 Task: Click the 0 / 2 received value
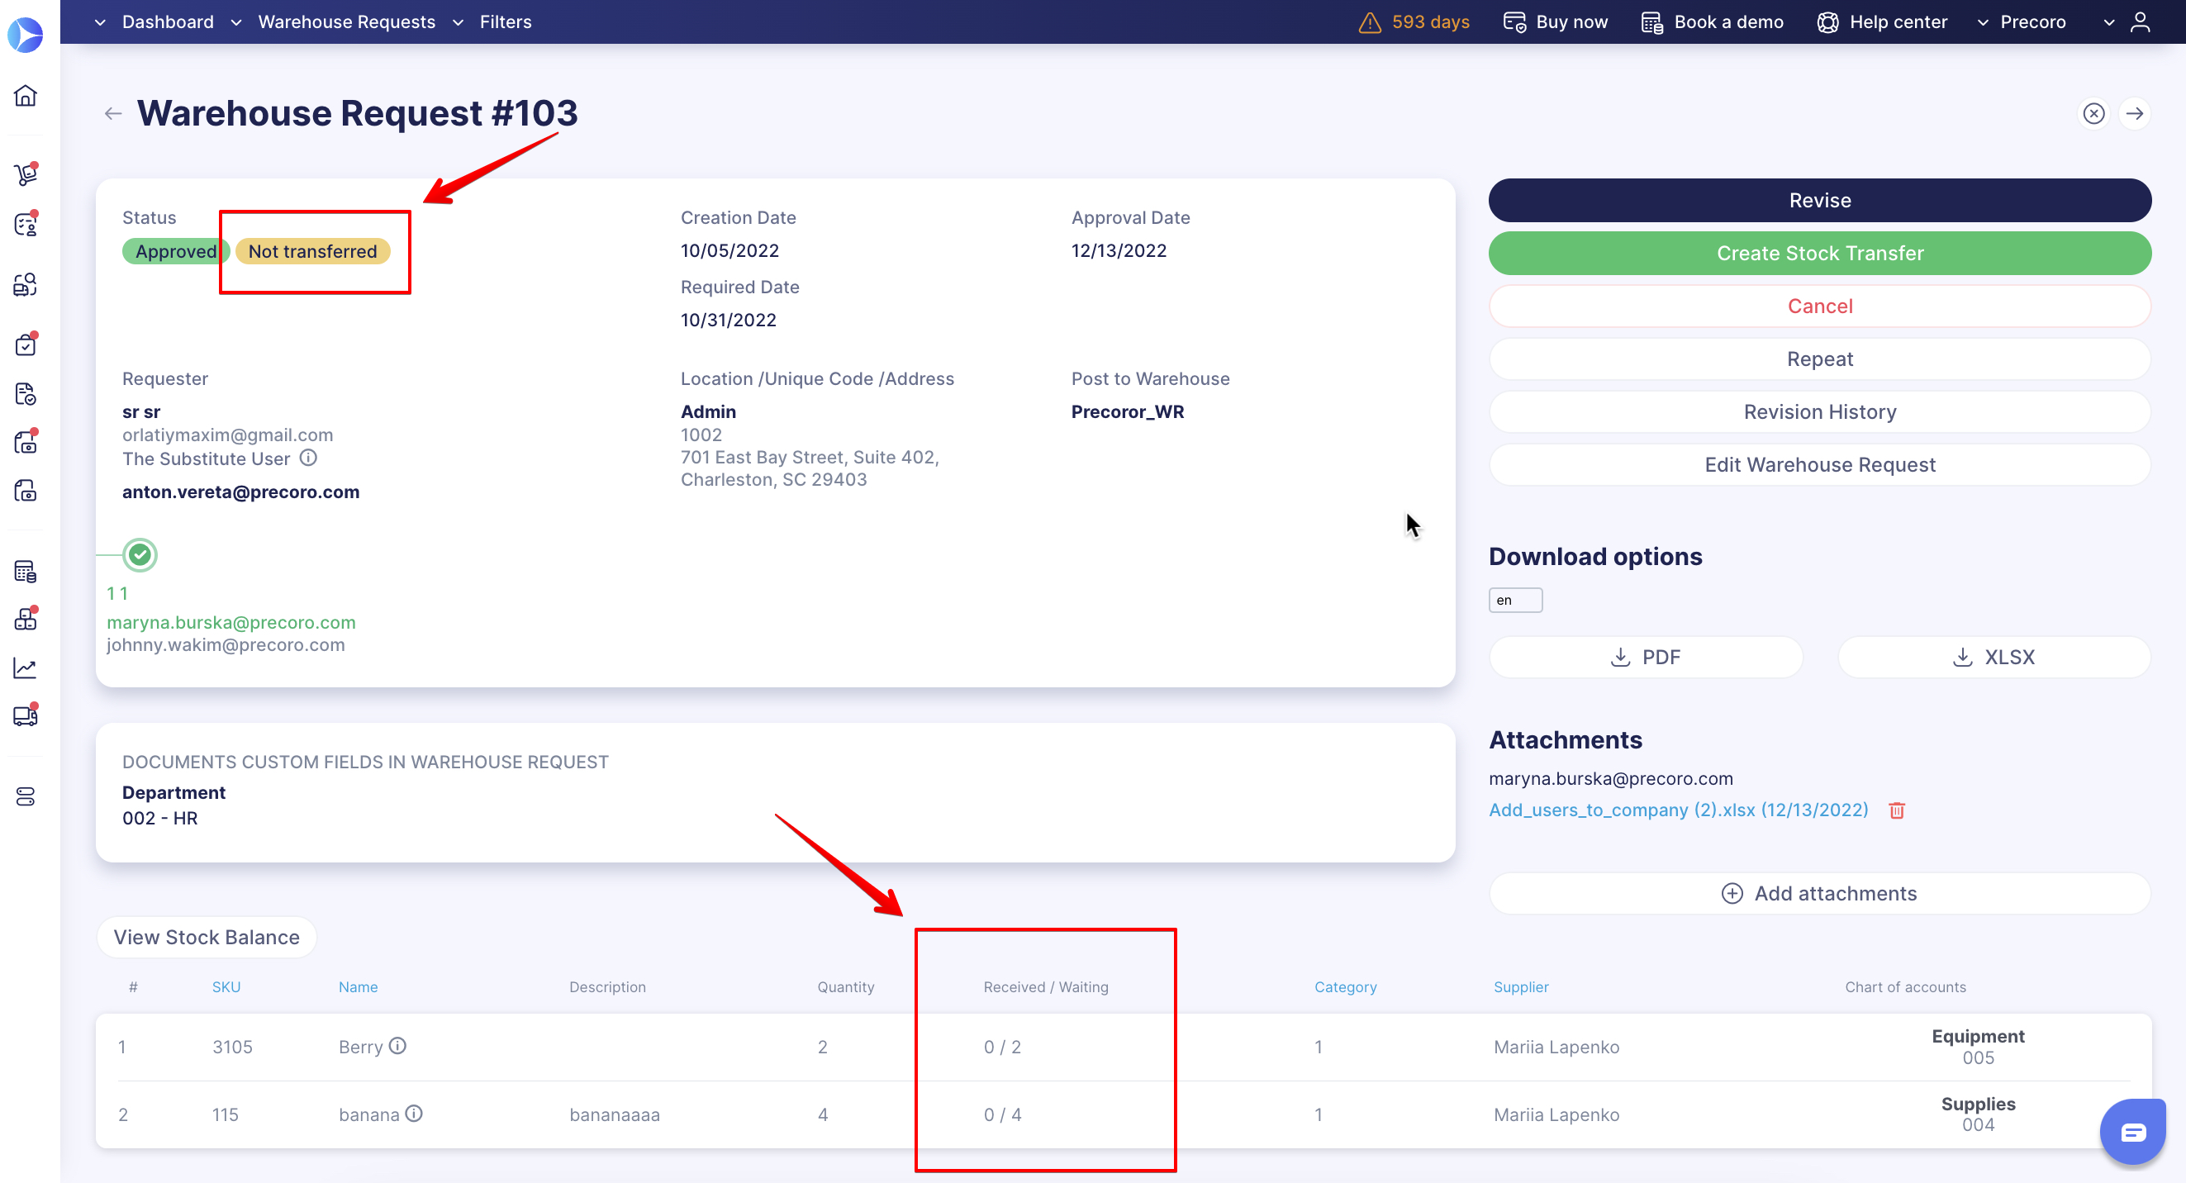(1002, 1047)
